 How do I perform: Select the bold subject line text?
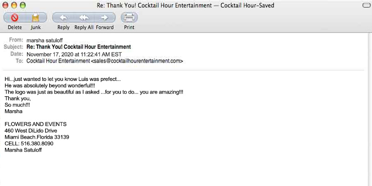tap(79, 47)
